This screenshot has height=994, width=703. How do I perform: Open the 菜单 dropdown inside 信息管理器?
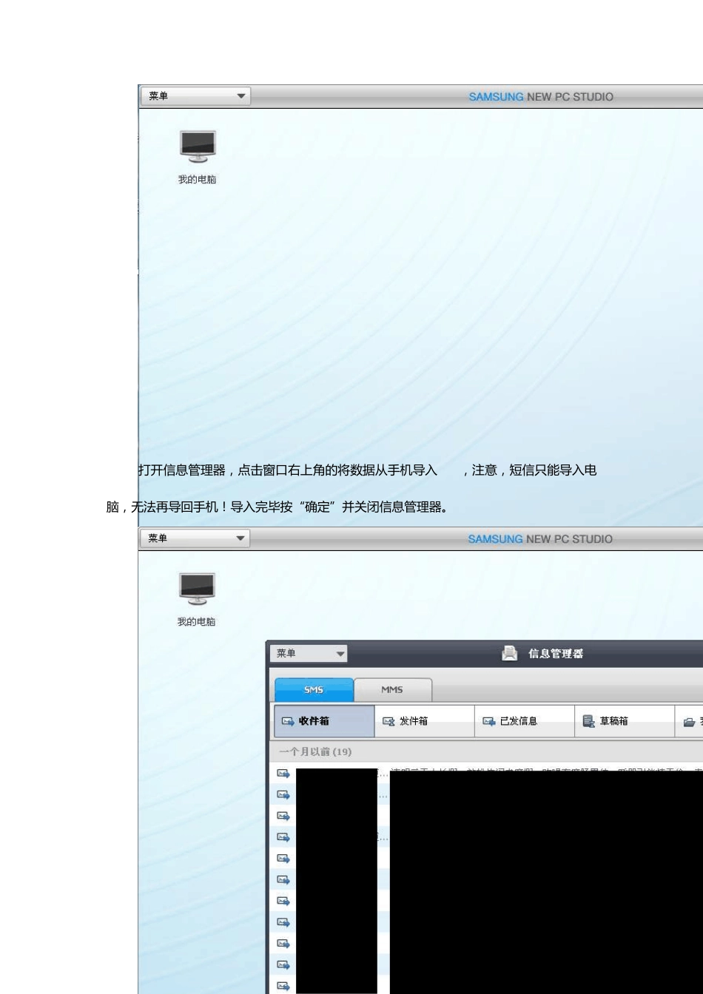point(309,654)
